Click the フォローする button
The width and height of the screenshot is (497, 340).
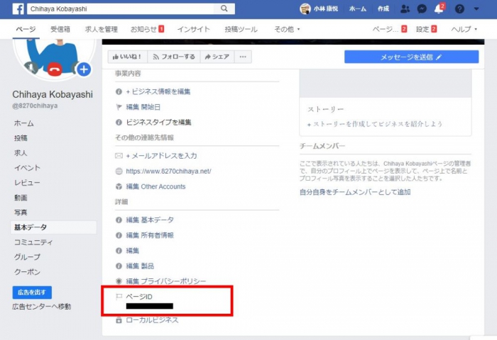click(174, 57)
